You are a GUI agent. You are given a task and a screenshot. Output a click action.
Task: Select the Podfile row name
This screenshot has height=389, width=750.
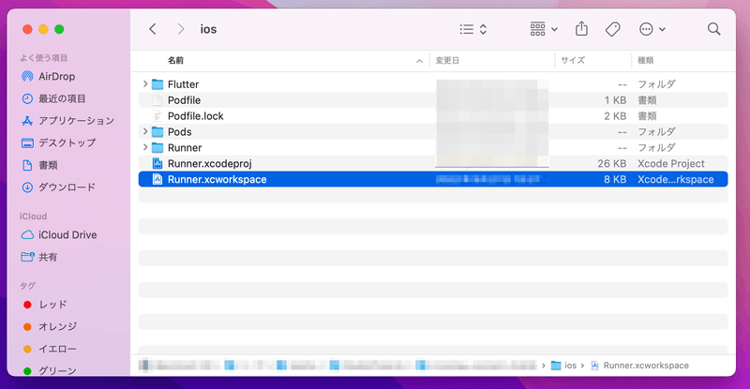click(x=184, y=100)
